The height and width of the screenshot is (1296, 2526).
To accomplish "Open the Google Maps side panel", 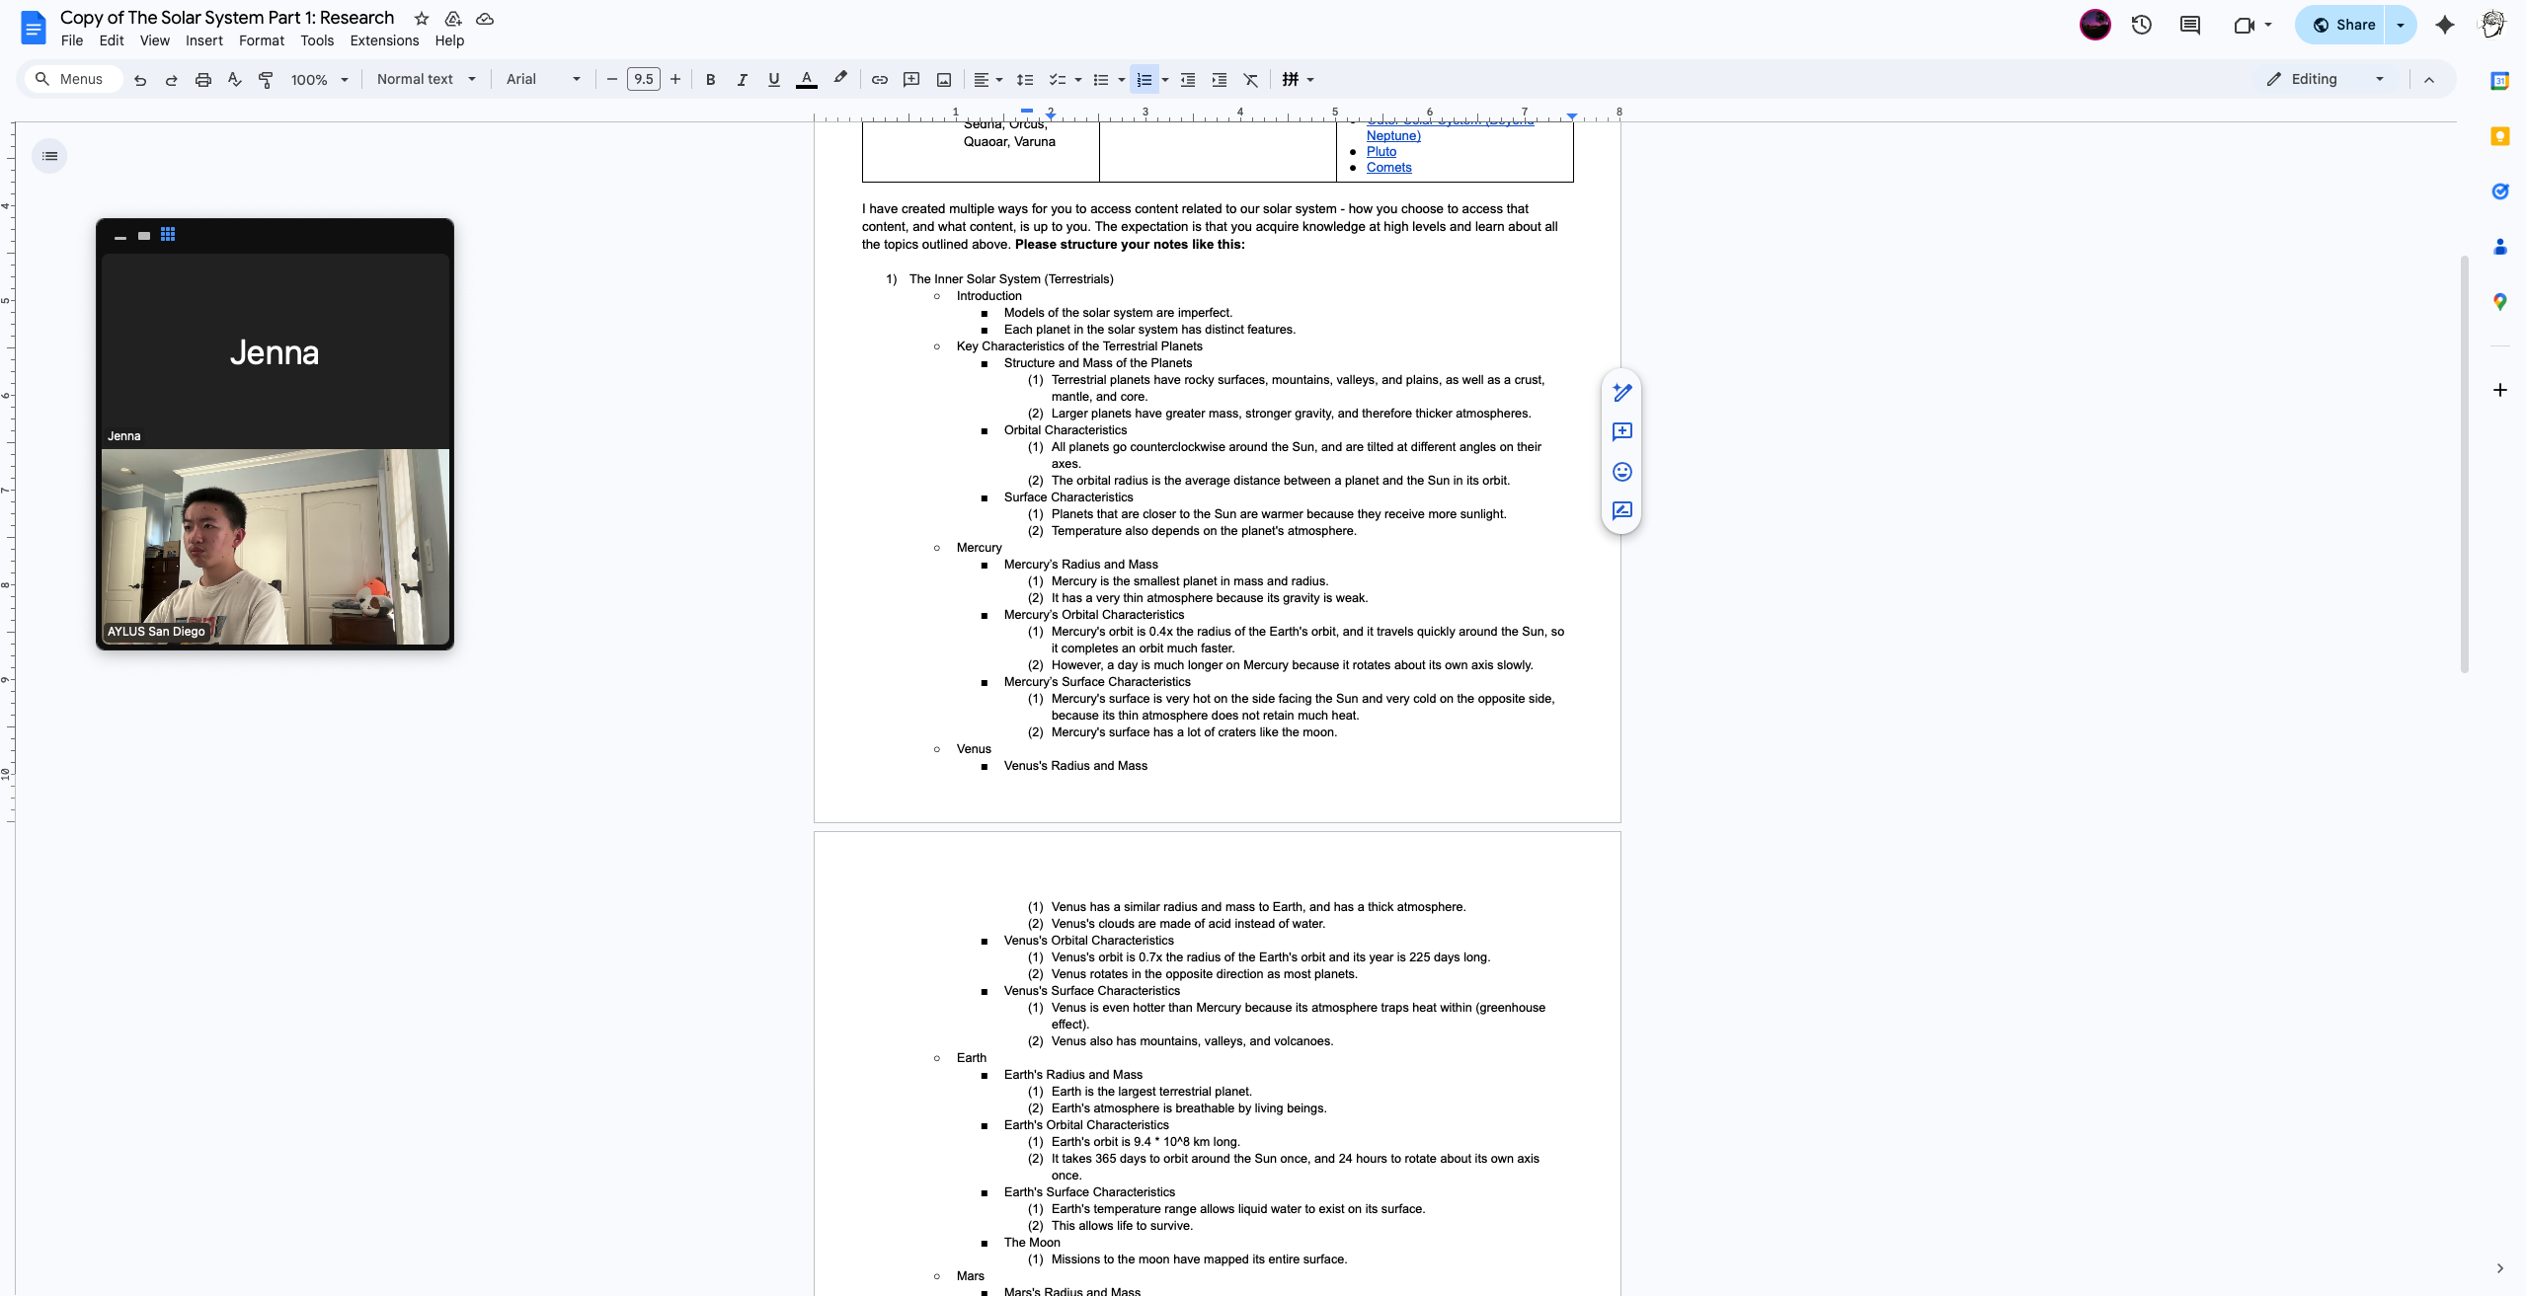I will [2499, 302].
